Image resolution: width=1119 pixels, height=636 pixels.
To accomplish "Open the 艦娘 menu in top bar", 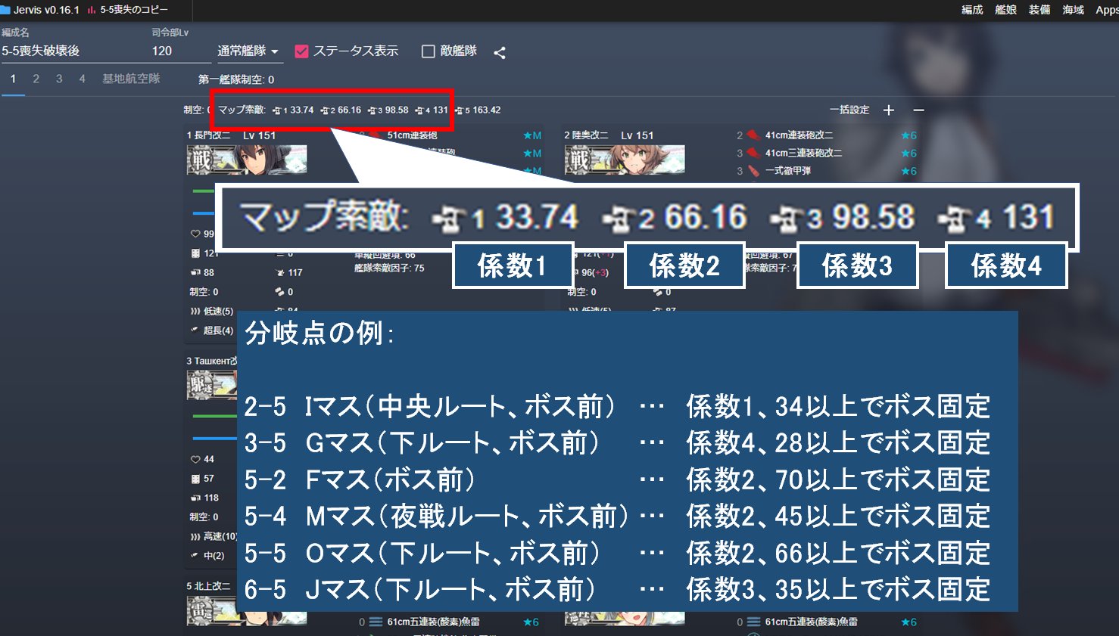I will coord(1005,10).
